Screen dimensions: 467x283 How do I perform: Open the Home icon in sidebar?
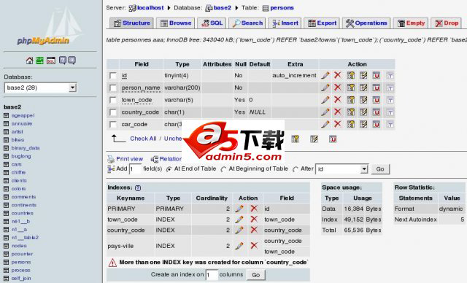coord(29,61)
